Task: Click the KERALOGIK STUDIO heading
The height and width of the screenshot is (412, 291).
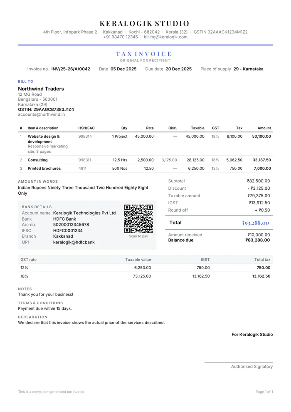Action: click(x=145, y=23)
